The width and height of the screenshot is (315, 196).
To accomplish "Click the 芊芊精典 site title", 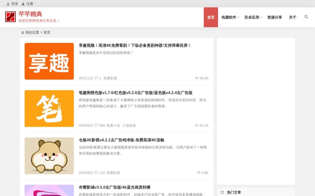I will pyautogui.click(x=30, y=14).
